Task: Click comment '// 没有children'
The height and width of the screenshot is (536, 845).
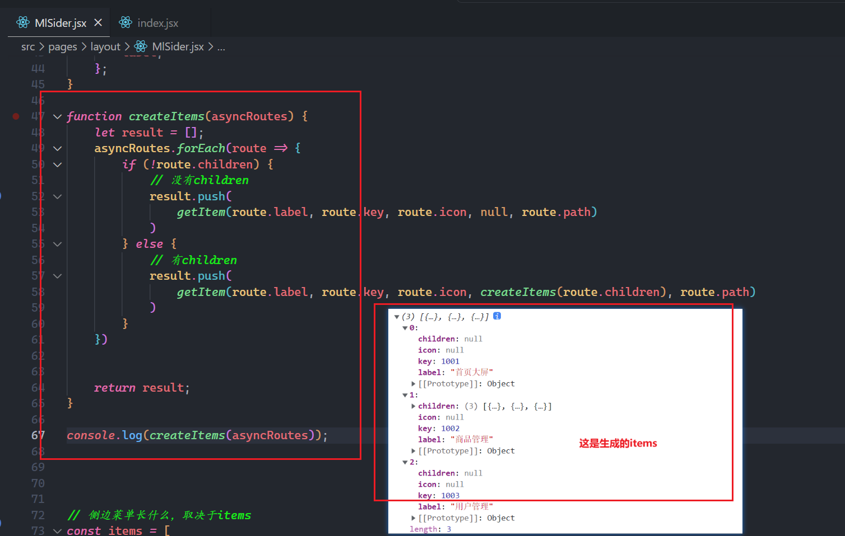Action: (199, 180)
